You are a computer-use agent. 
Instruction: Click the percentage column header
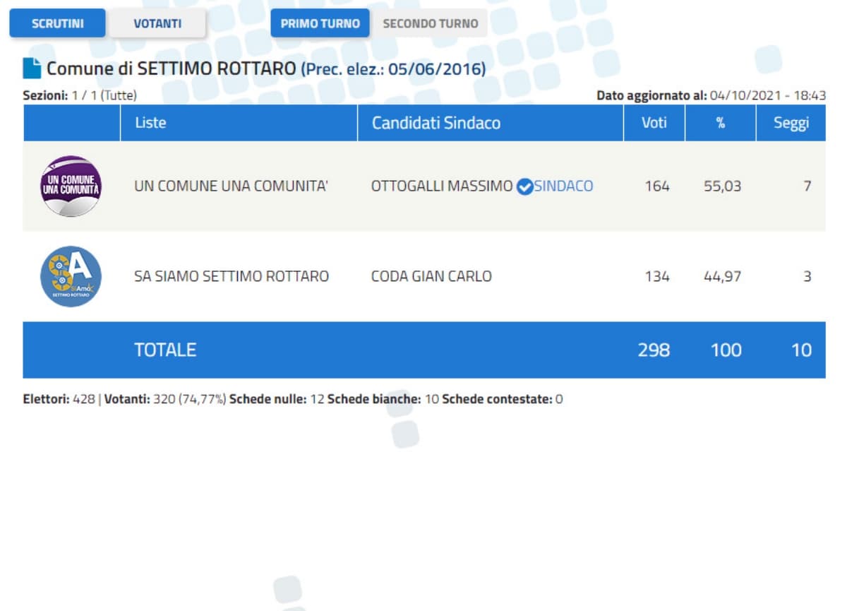click(720, 123)
